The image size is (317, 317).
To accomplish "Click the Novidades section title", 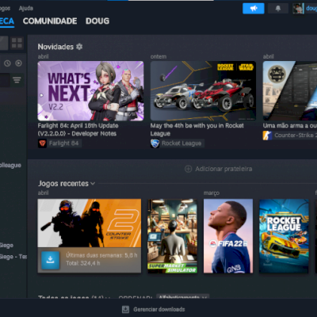I will coord(55,47).
